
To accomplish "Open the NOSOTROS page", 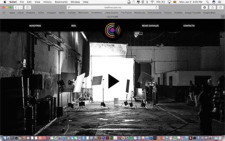I will click(35, 26).
